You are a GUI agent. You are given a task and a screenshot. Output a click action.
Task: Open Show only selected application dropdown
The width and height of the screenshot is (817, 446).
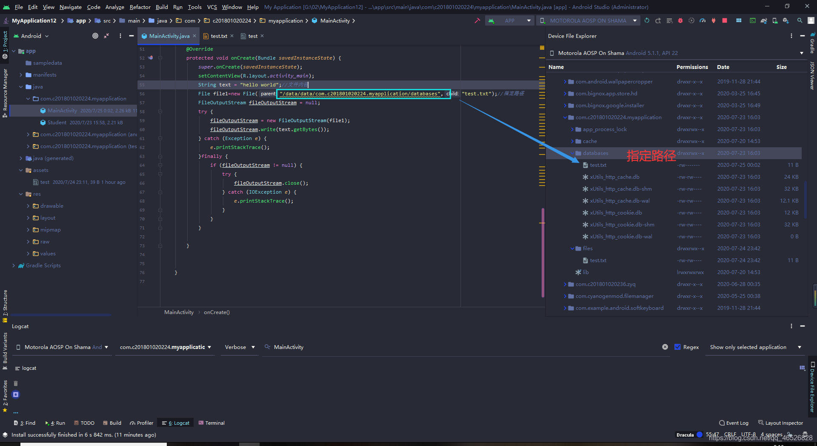pyautogui.click(x=754, y=347)
